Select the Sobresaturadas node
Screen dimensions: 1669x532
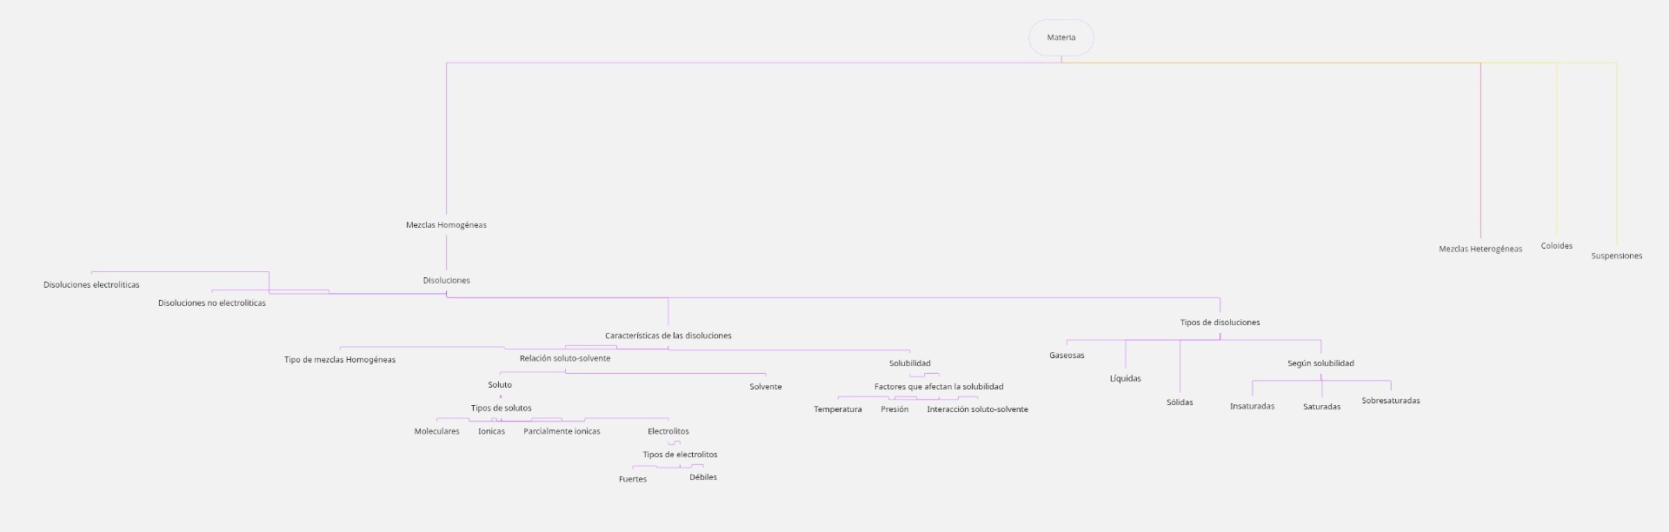(1390, 401)
